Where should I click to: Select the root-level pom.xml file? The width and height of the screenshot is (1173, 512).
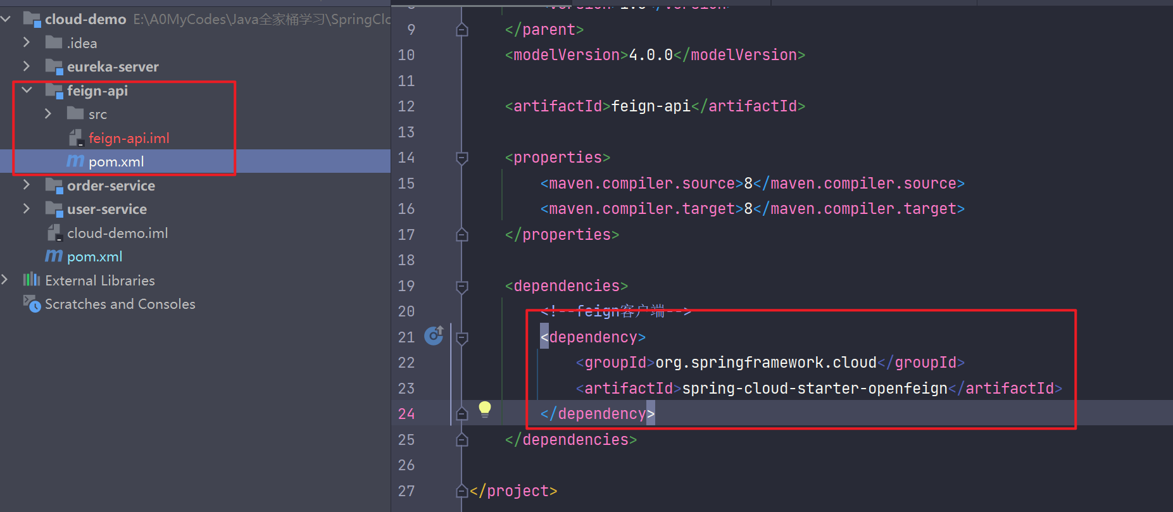point(195,256)
